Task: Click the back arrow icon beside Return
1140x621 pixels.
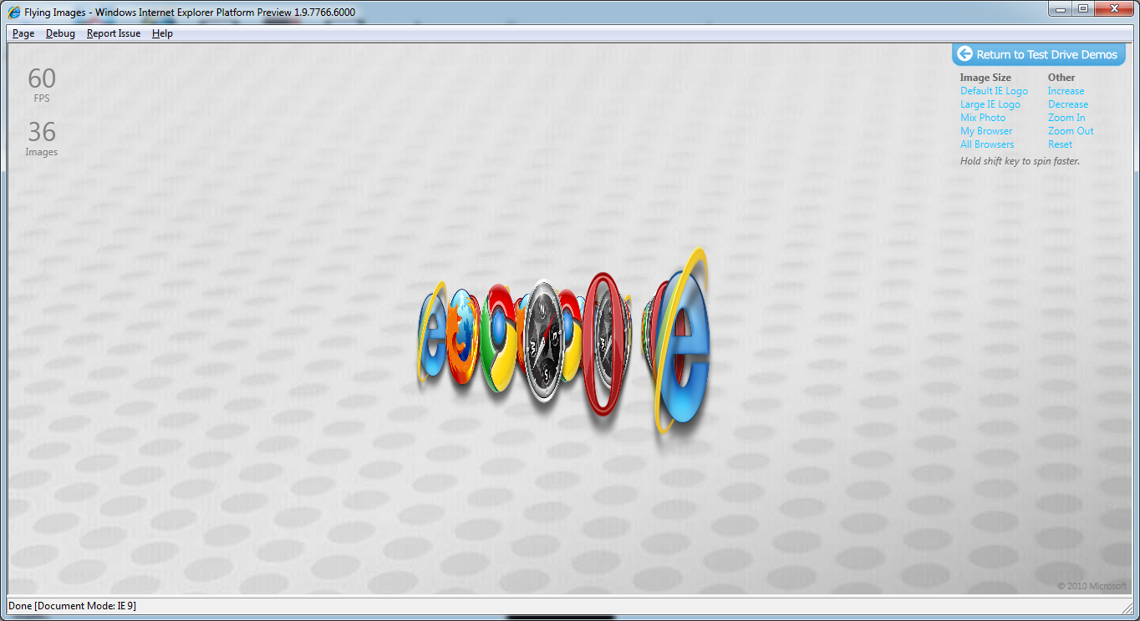Action: click(964, 54)
